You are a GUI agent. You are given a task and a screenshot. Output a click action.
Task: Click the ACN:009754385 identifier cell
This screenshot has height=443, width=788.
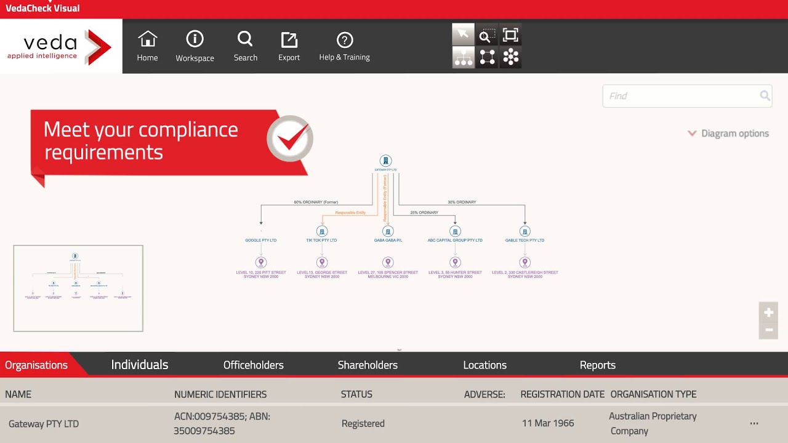(x=222, y=423)
